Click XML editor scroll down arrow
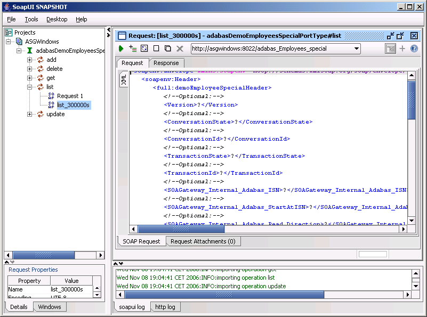The image size is (427, 317). (x=412, y=221)
